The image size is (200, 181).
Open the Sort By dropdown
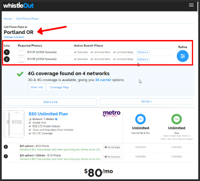pyautogui.click(x=146, y=102)
